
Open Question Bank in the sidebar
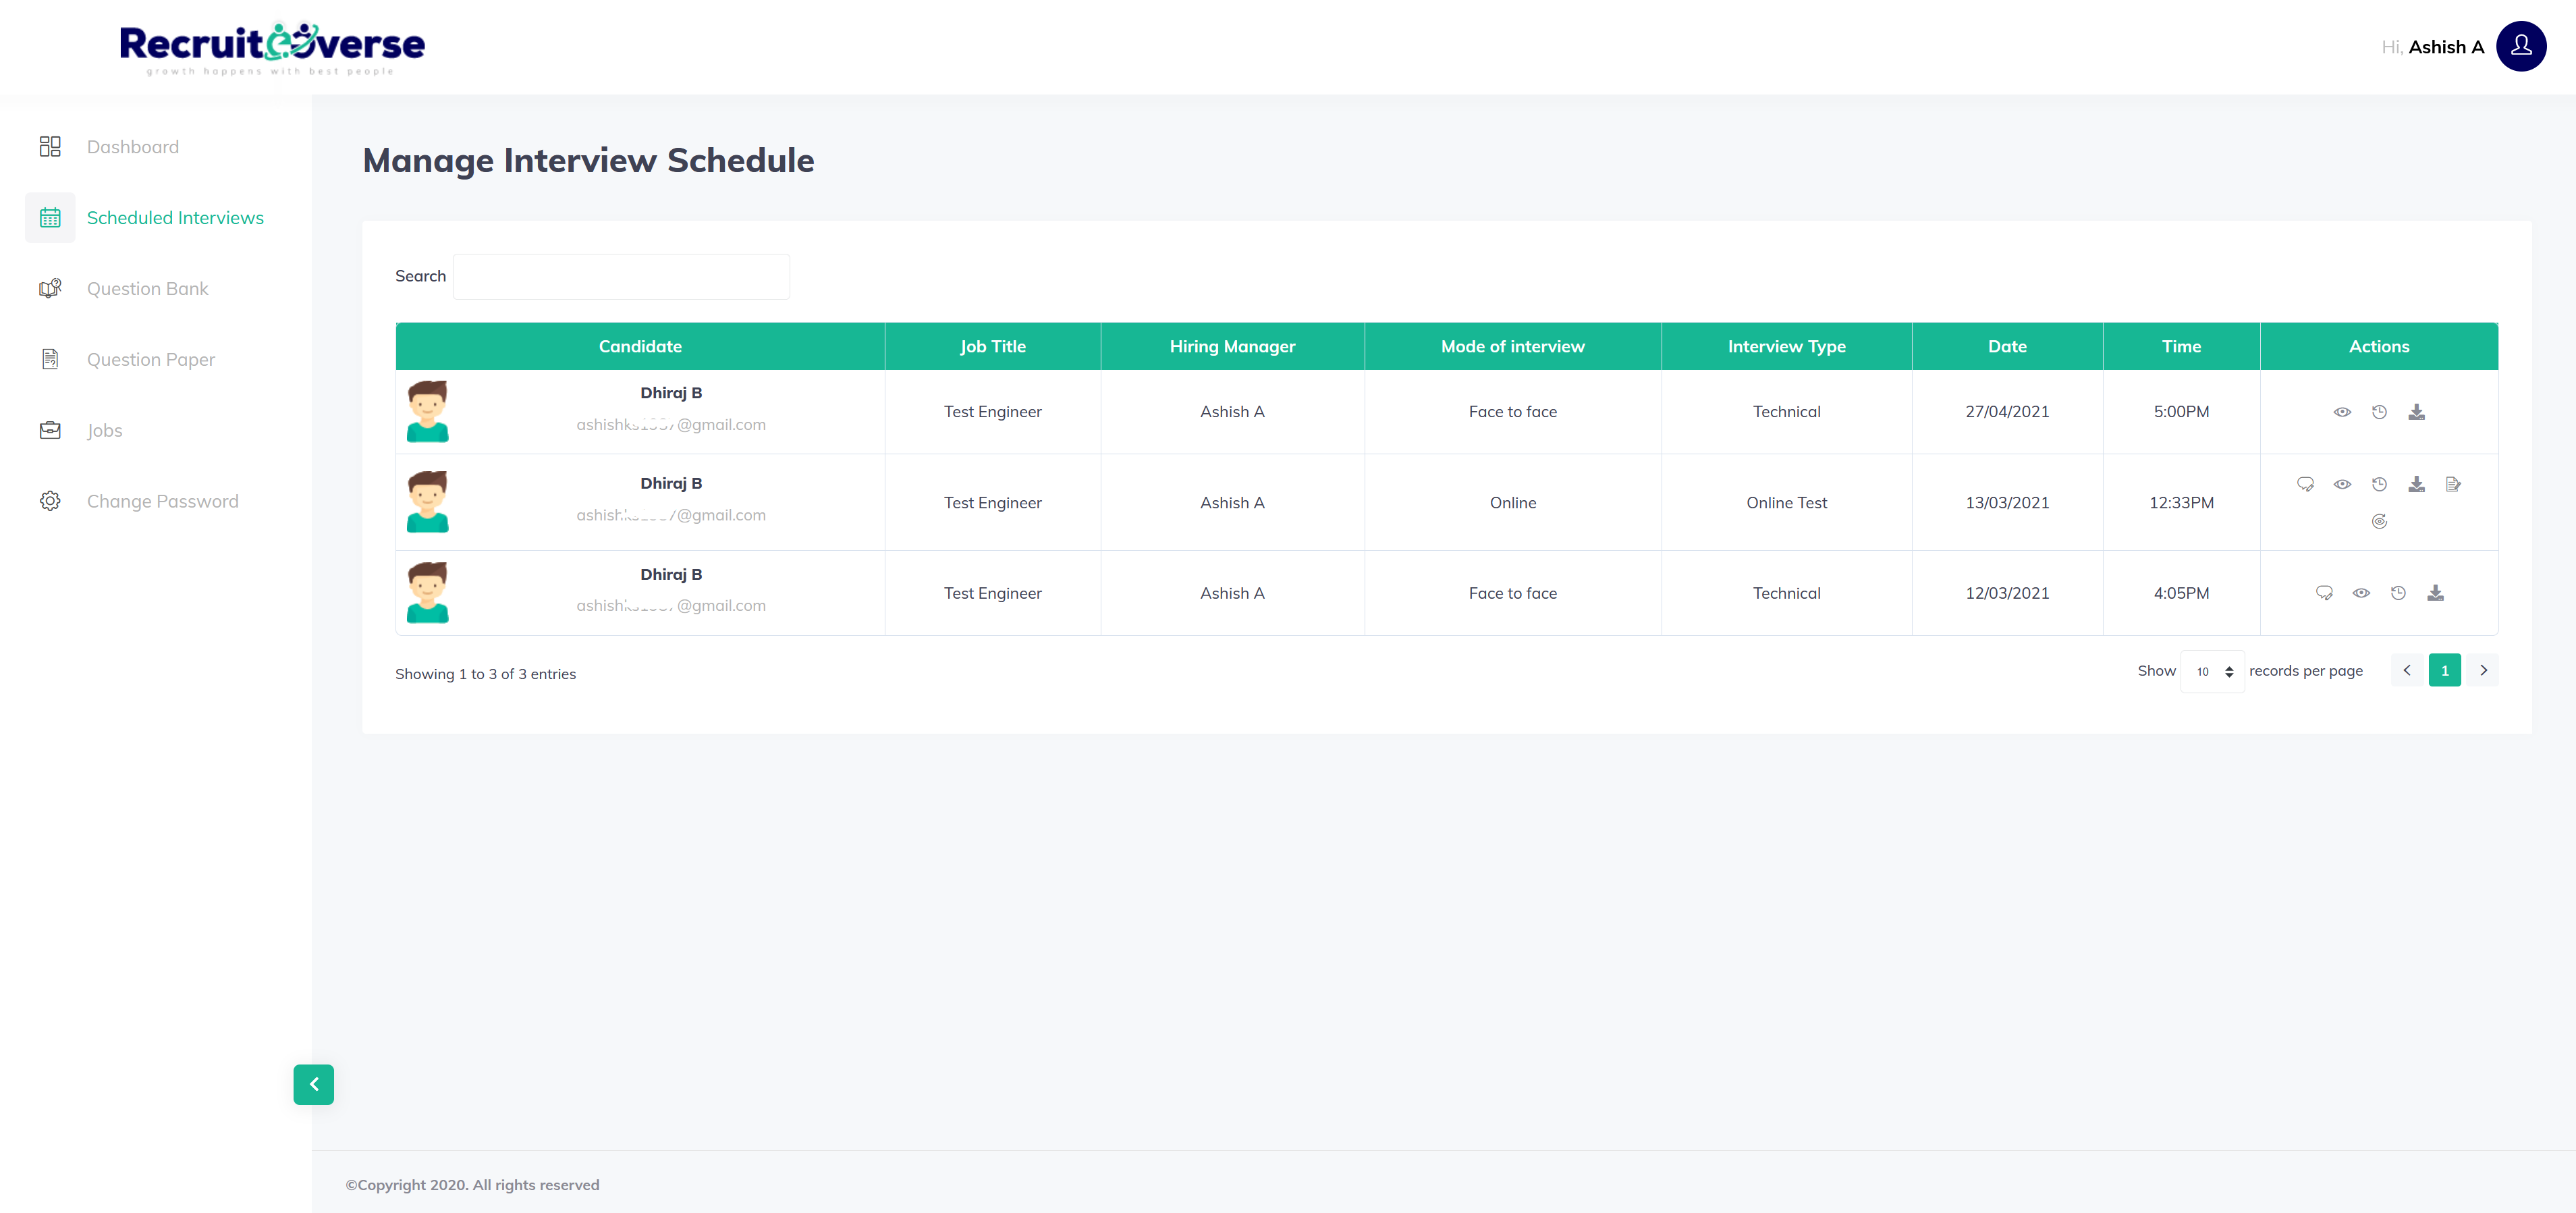click(x=147, y=288)
